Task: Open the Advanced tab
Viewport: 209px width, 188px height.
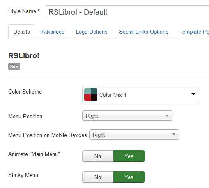Action: click(x=53, y=32)
